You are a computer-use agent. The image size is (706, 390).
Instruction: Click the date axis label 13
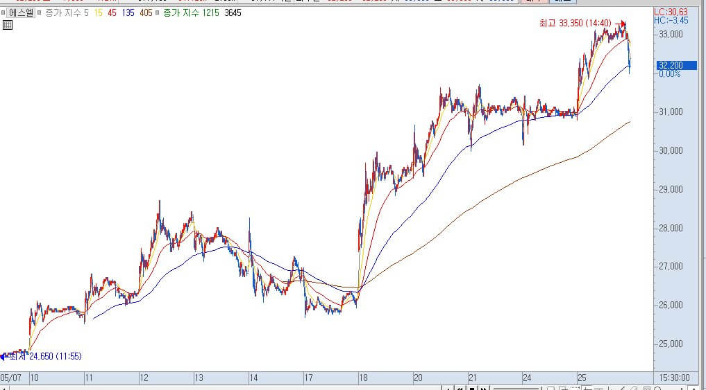pyautogui.click(x=199, y=378)
